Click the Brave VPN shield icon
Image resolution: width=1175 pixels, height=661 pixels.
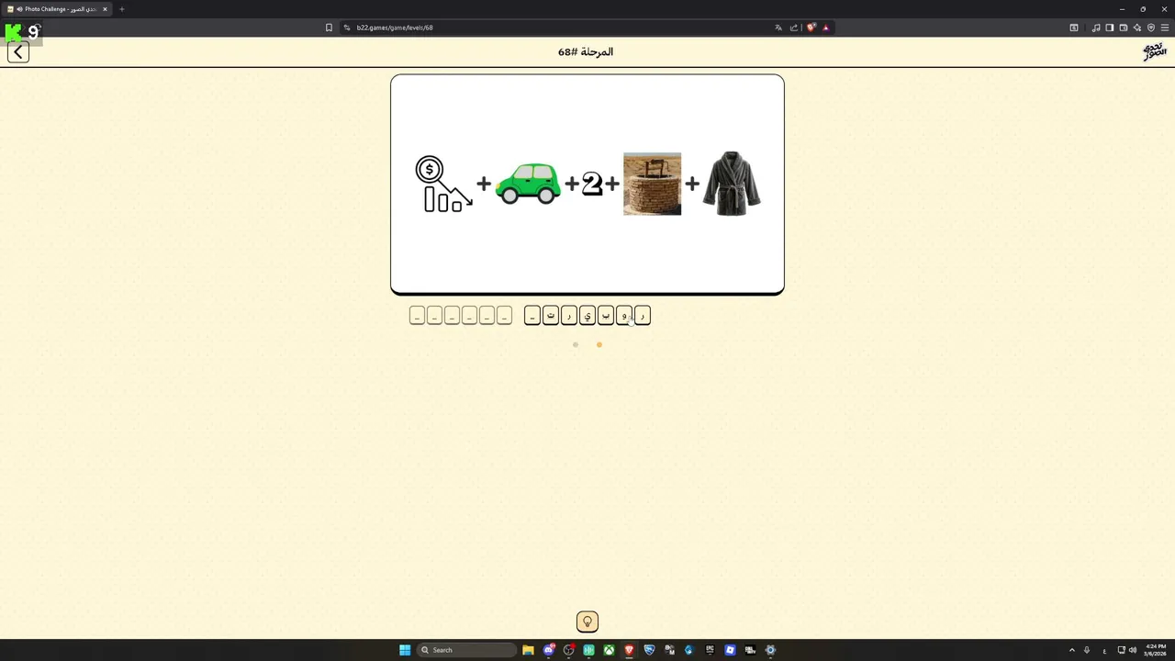pyautogui.click(x=1151, y=28)
